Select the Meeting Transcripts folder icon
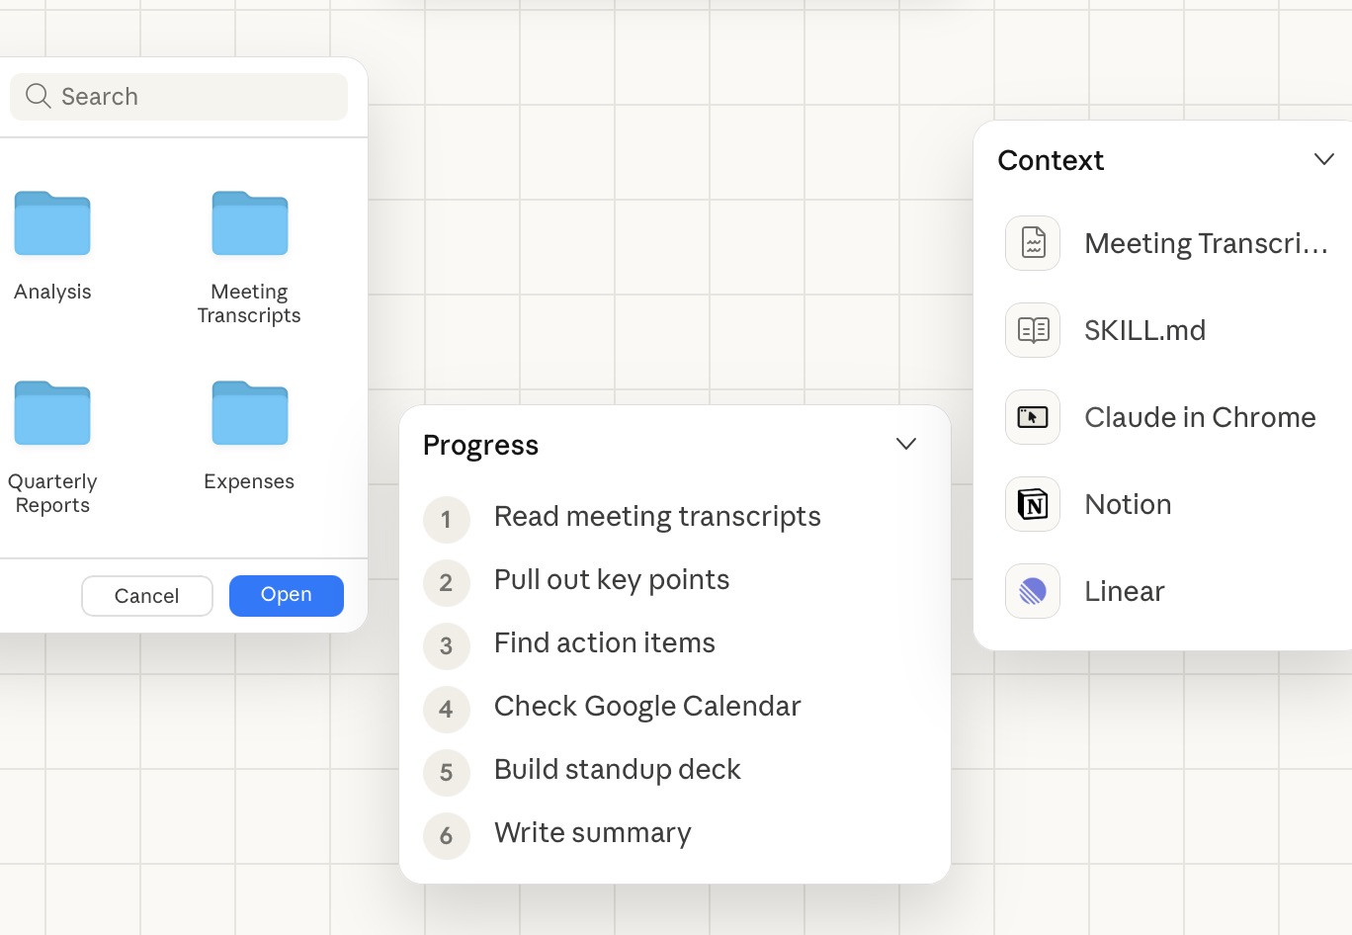 pyautogui.click(x=250, y=224)
